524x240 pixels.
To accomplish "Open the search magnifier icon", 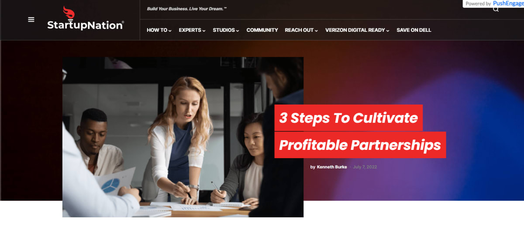I will click(496, 9).
